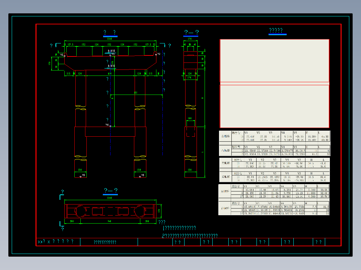Click title block text starting with xx

coord(56,242)
